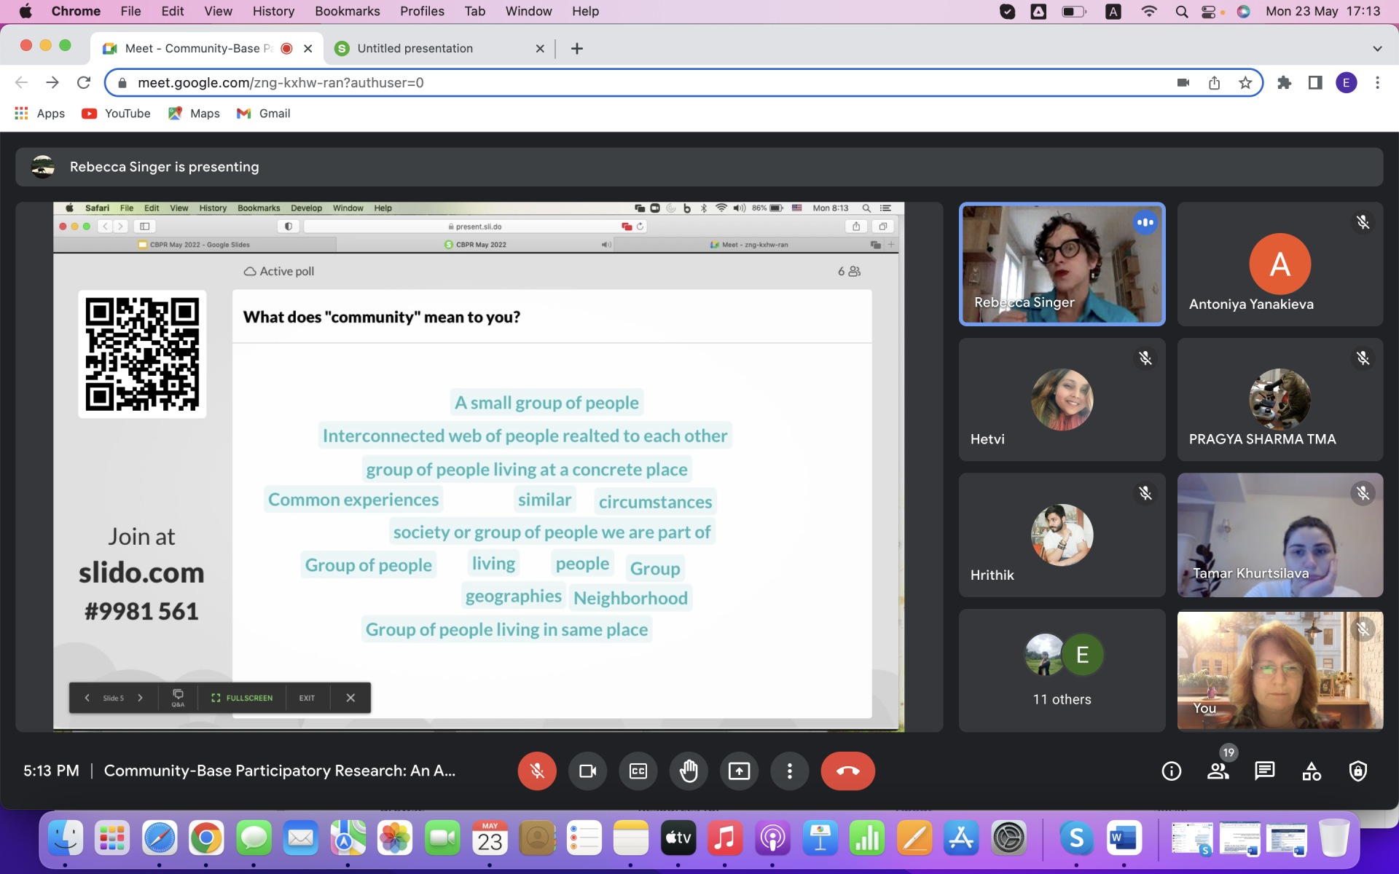Open more options three-dot menu
The image size is (1399, 874).
point(789,771)
